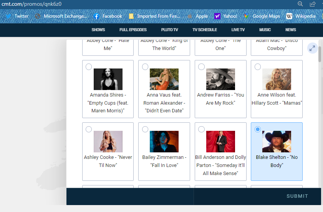The height and width of the screenshot is (212, 323).
Task: Toggle the selected Blake Shelton radio button
Action: coord(258,129)
